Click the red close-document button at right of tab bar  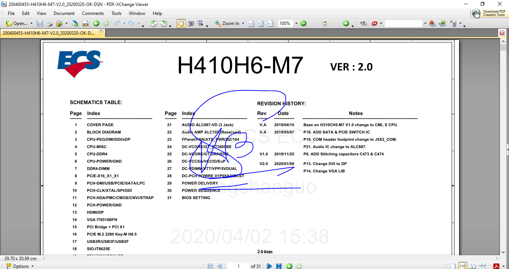click(x=502, y=33)
